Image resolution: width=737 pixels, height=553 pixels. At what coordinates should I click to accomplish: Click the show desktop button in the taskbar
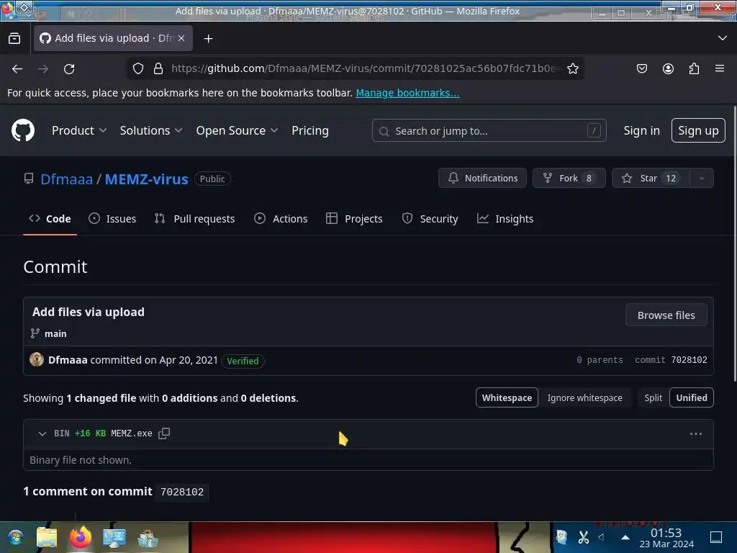(716, 537)
